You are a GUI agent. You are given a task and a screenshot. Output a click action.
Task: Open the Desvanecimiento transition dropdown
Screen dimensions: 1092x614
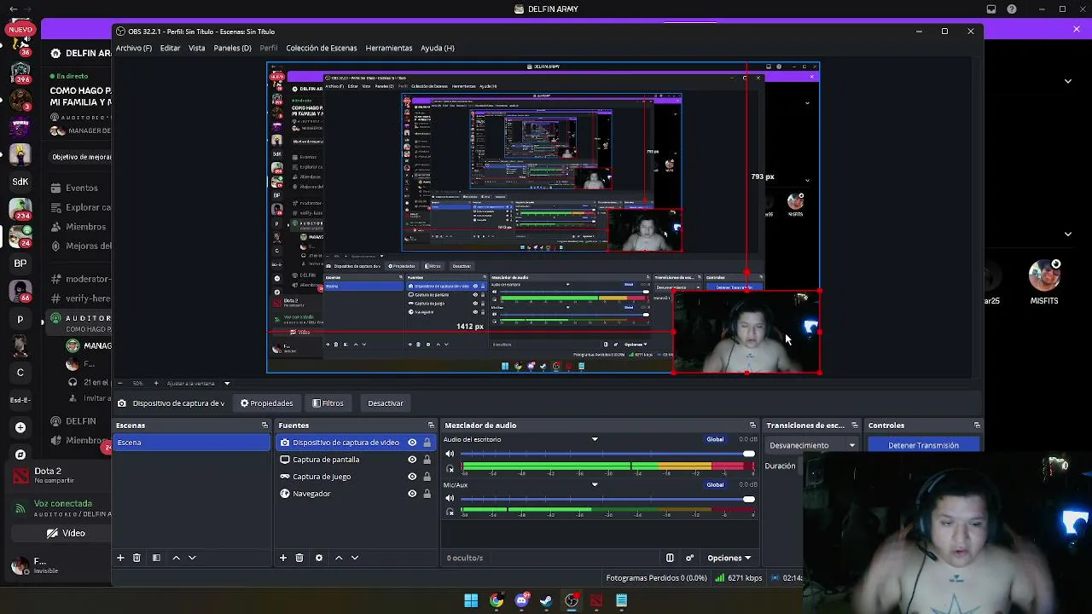[812, 445]
